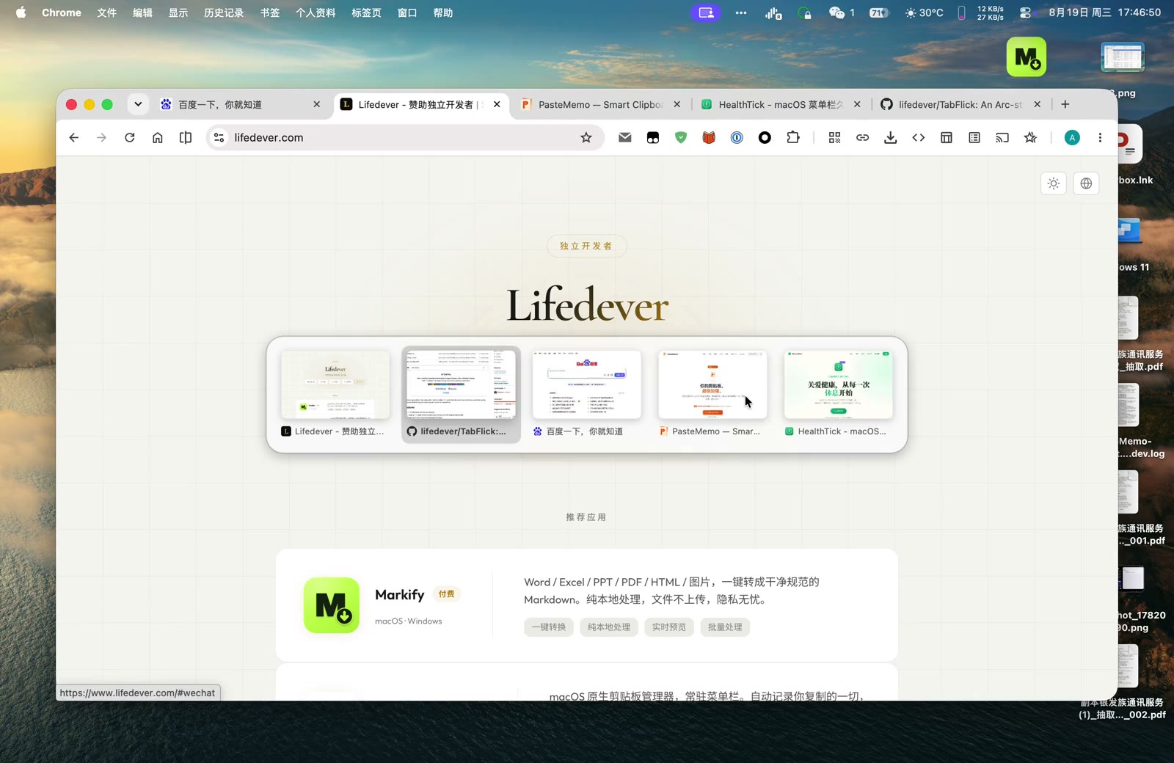Expand the tab search chevron dropdown
Image resolution: width=1174 pixels, height=763 pixels.
138,104
